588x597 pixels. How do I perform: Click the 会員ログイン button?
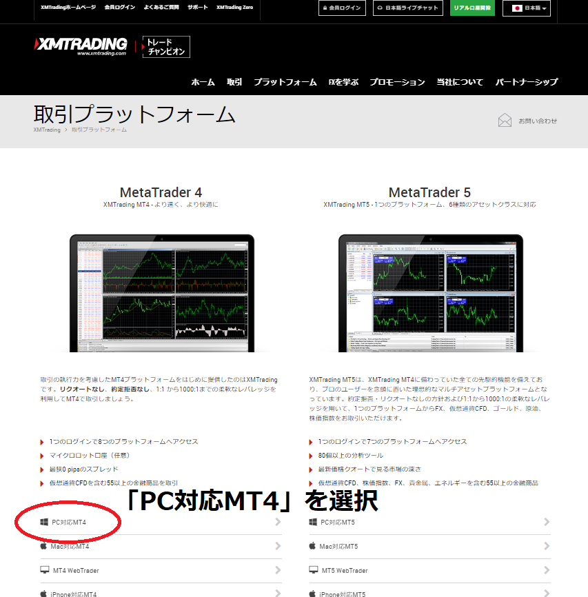click(x=342, y=8)
